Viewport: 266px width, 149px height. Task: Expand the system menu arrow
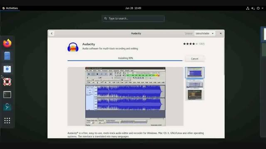pos(262,8)
